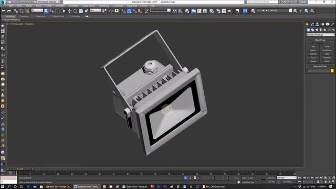Click the object name input field
This screenshot has height=189, width=336.
319,71
